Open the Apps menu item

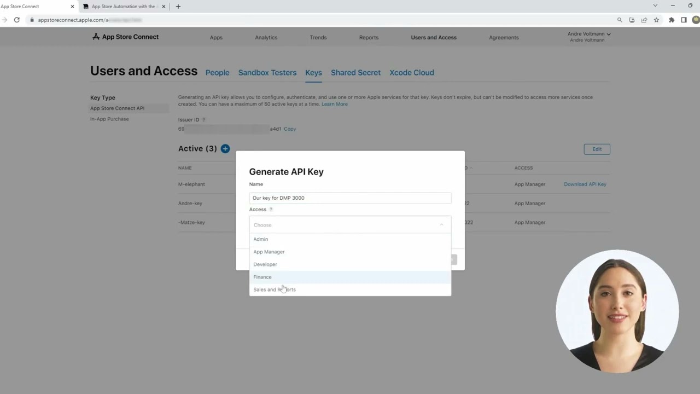pyautogui.click(x=216, y=37)
